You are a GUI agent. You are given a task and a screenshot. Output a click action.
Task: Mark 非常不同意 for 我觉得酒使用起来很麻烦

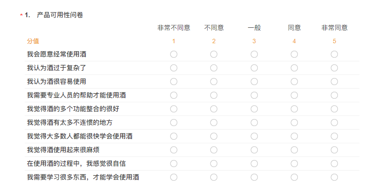[174, 150]
